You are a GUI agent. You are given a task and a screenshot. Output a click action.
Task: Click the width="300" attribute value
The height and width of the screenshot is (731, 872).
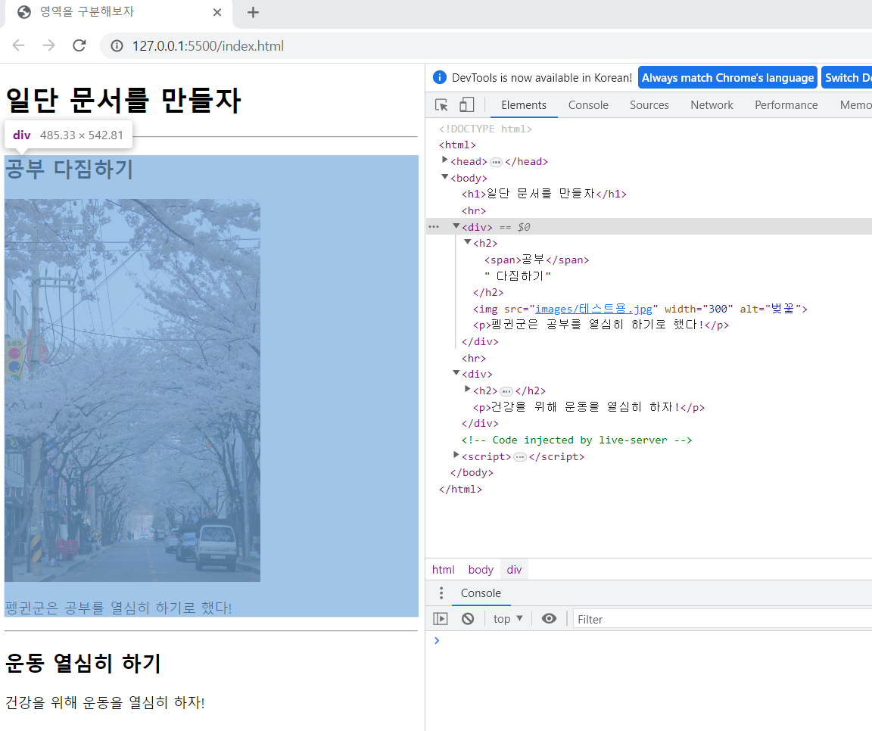[718, 309]
